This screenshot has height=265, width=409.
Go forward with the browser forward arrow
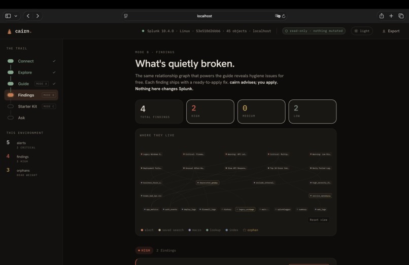coord(38,16)
